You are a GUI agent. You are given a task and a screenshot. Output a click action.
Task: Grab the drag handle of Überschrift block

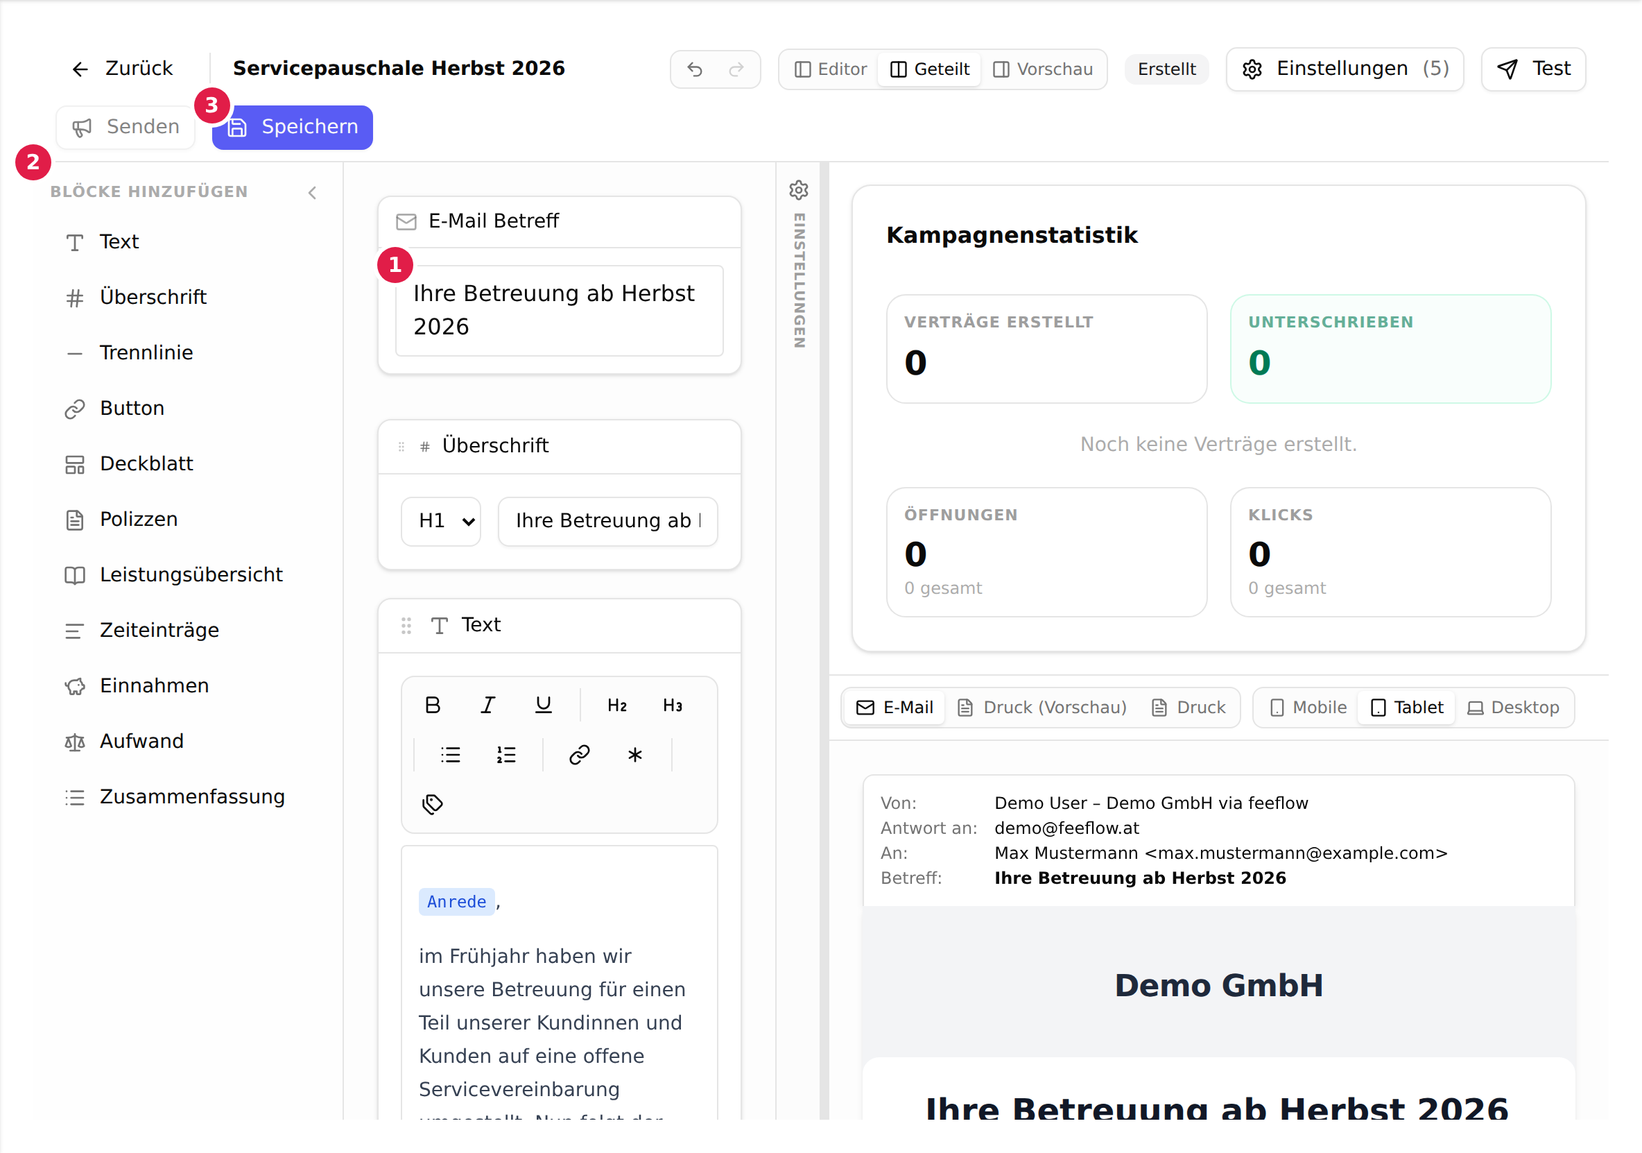pos(401,447)
